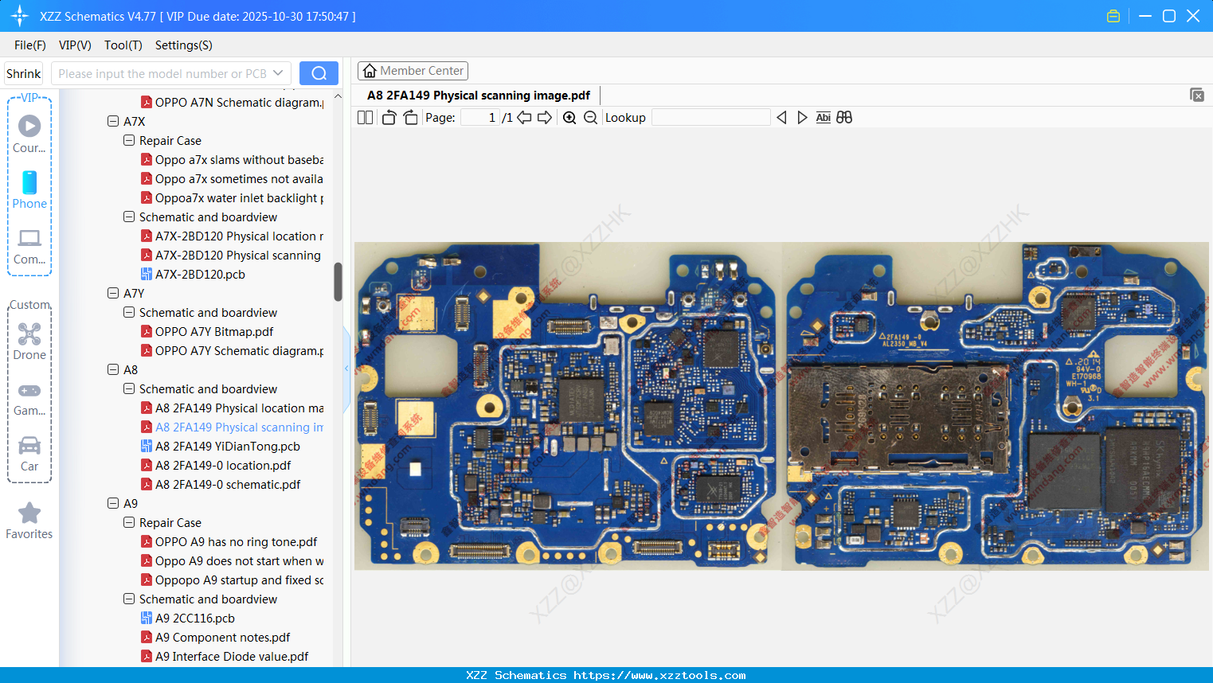
Task: Rotate the page clockwise
Action: click(x=410, y=117)
